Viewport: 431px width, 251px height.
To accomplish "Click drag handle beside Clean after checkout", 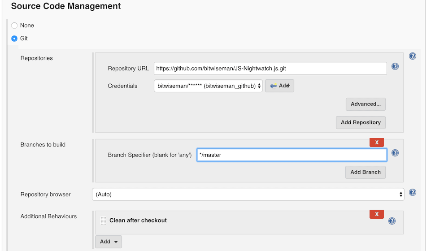I will pos(103,221).
